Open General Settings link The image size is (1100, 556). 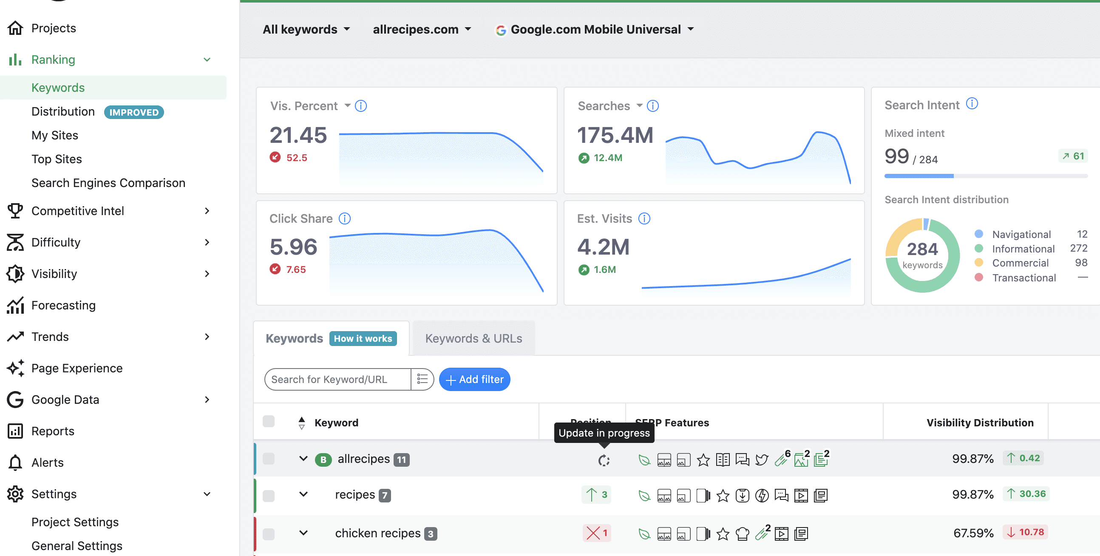77,546
